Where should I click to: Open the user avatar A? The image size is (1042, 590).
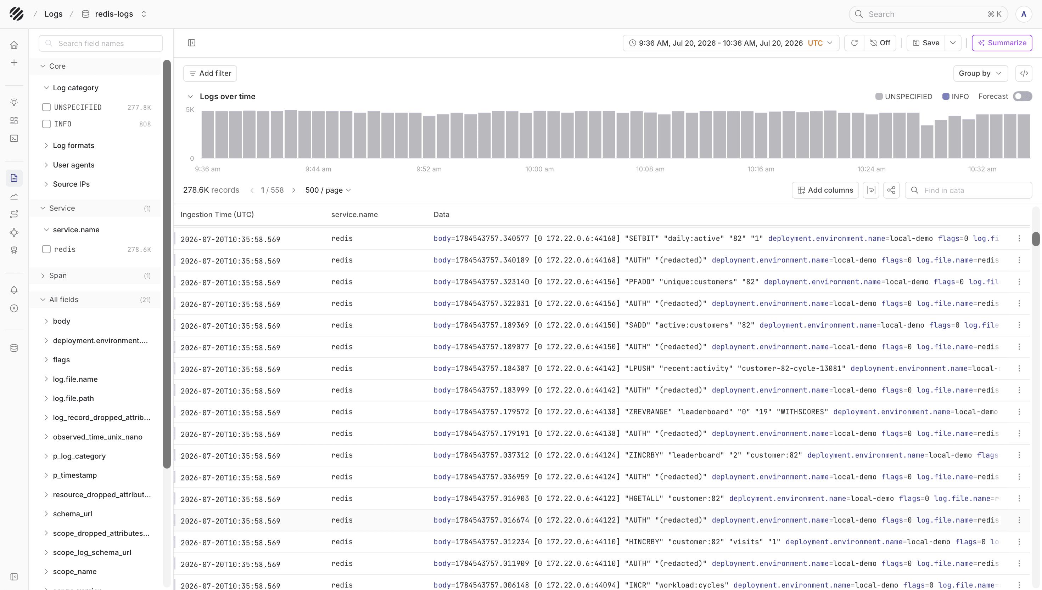click(1024, 14)
